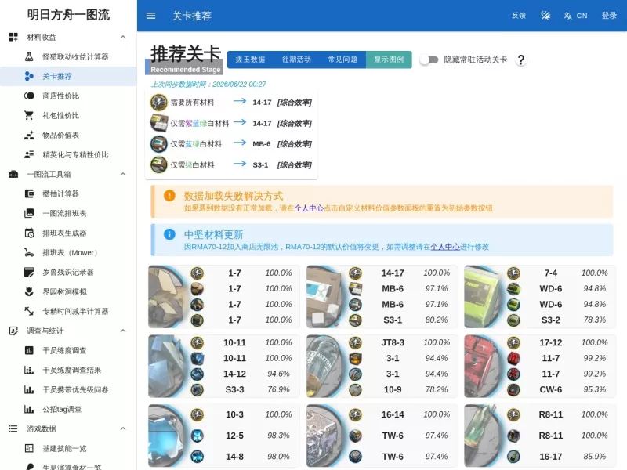Screen dimensions: 627x470
Task: Click the 排班表（Mower）mower icon
Action: (x=29, y=252)
